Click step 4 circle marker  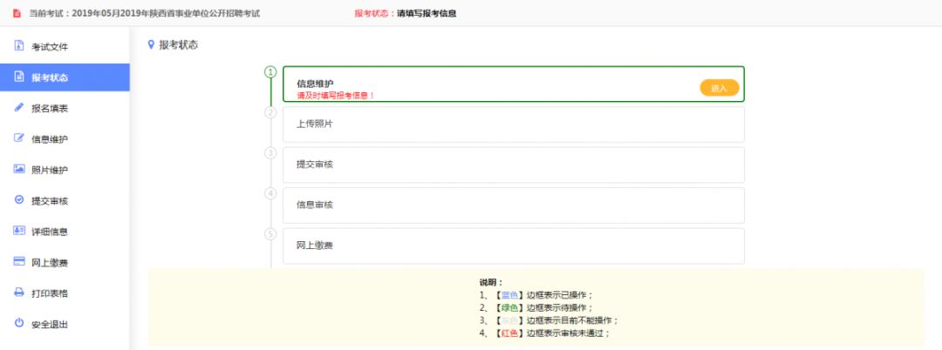tap(270, 193)
